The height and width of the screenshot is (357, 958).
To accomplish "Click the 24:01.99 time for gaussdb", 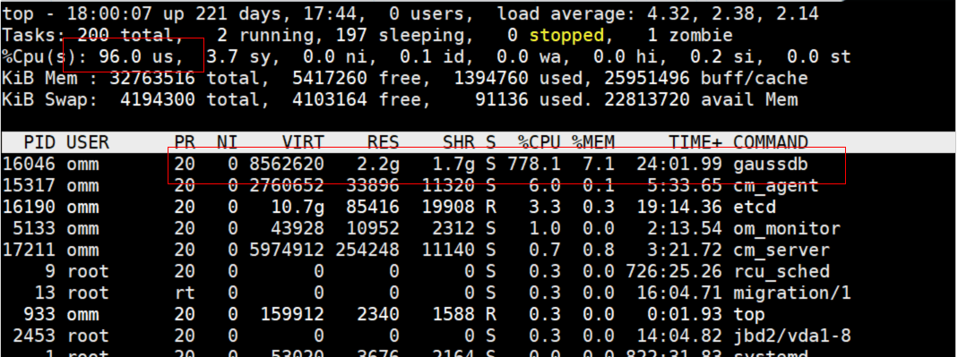I will pos(678,164).
